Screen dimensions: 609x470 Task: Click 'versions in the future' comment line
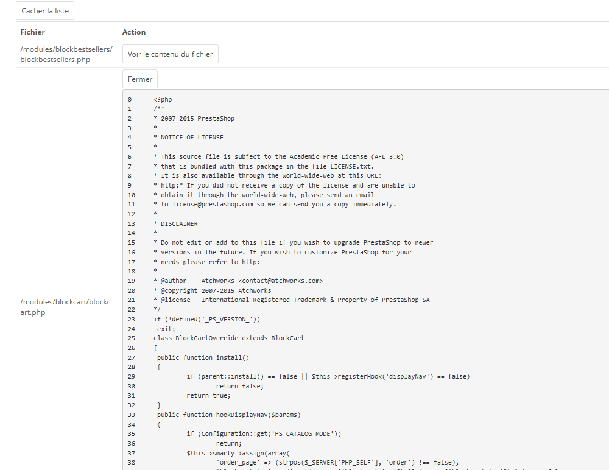click(282, 253)
